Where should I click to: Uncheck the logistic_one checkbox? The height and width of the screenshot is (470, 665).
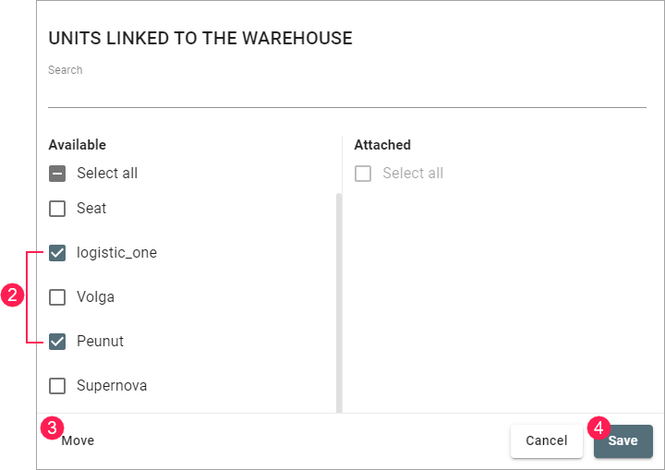[57, 253]
